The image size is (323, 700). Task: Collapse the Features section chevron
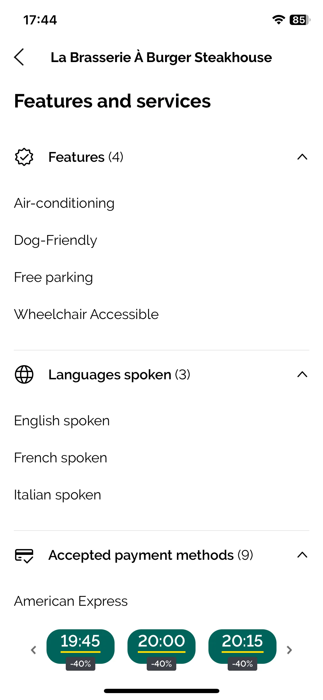tap(302, 157)
